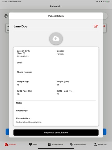Image resolution: width=112 pixels, height=150 pixels.
Task: Select the patient name Jane Doe
Action: 21,26
